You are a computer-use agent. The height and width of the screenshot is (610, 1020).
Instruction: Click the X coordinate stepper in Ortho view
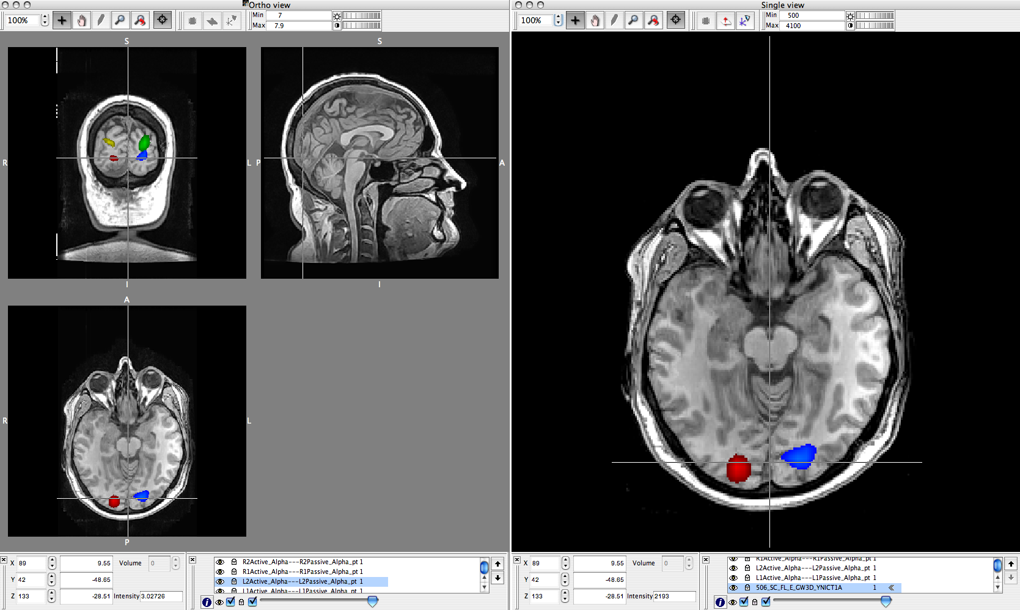click(52, 563)
